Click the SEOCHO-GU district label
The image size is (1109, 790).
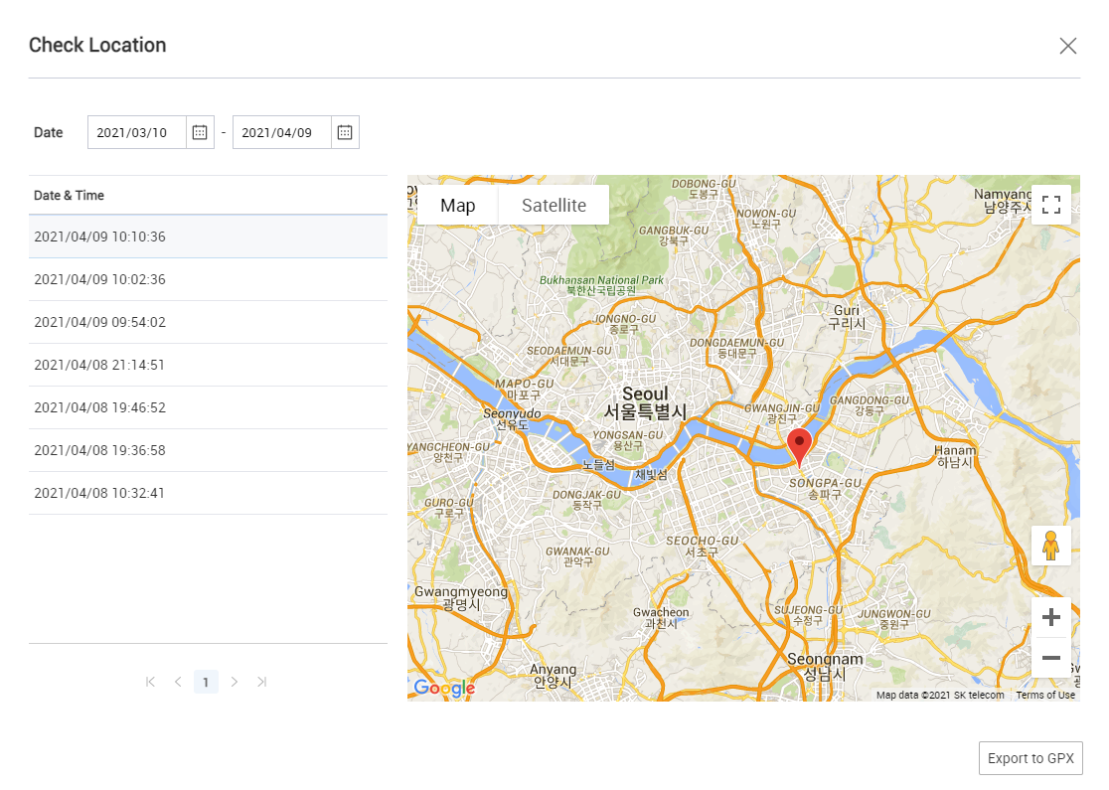702,546
